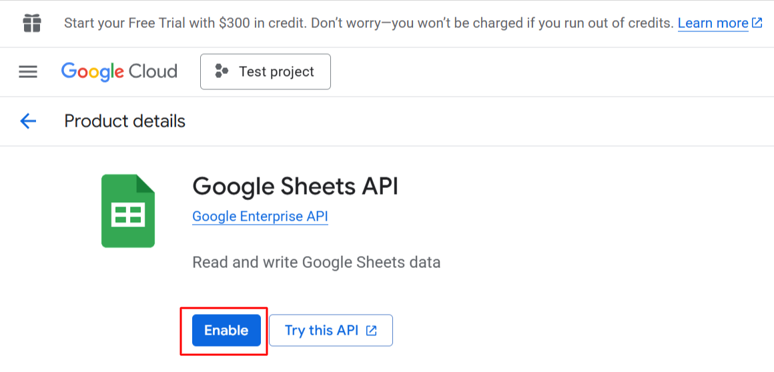Click the external-link icon on Try this API

(x=372, y=331)
